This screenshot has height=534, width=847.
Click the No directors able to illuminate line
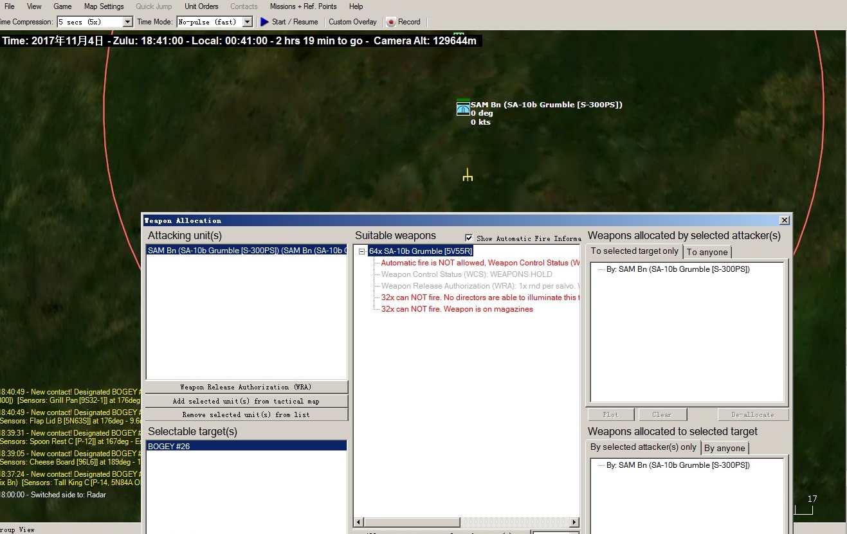point(480,298)
